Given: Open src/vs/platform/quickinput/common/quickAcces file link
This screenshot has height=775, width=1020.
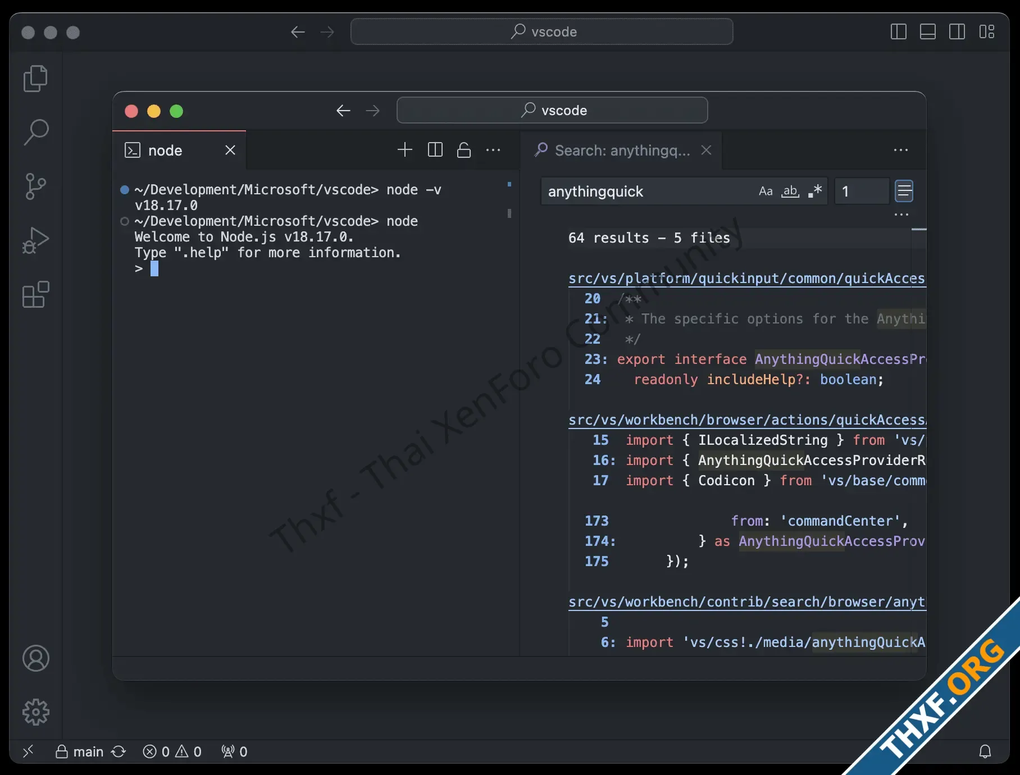Looking at the screenshot, I should click(746, 279).
